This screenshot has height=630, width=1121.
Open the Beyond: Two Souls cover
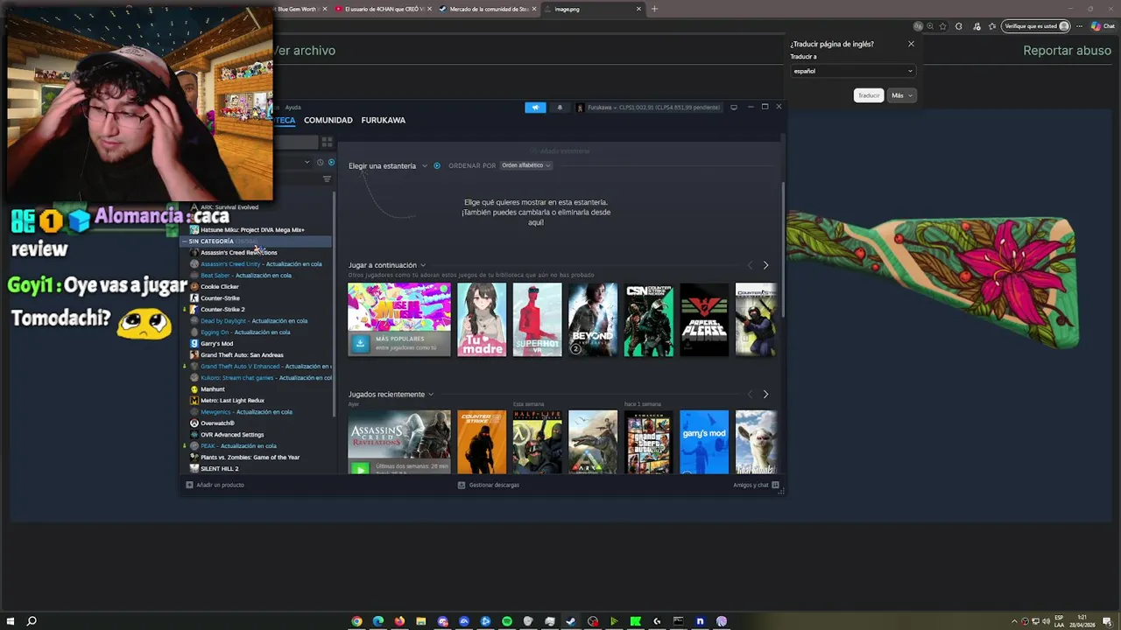[593, 319]
